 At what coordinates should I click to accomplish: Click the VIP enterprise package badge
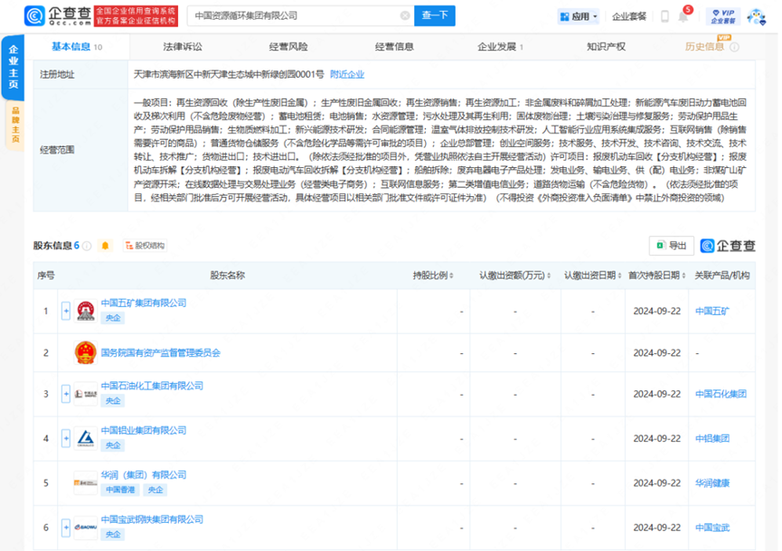point(723,16)
